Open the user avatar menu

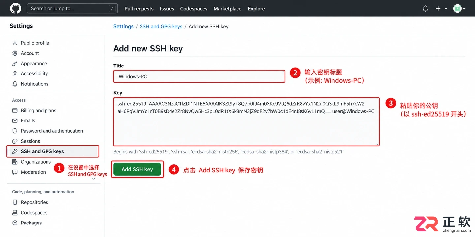click(x=459, y=9)
